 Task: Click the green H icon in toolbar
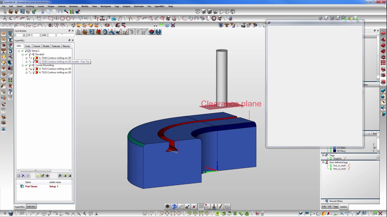tap(161, 25)
